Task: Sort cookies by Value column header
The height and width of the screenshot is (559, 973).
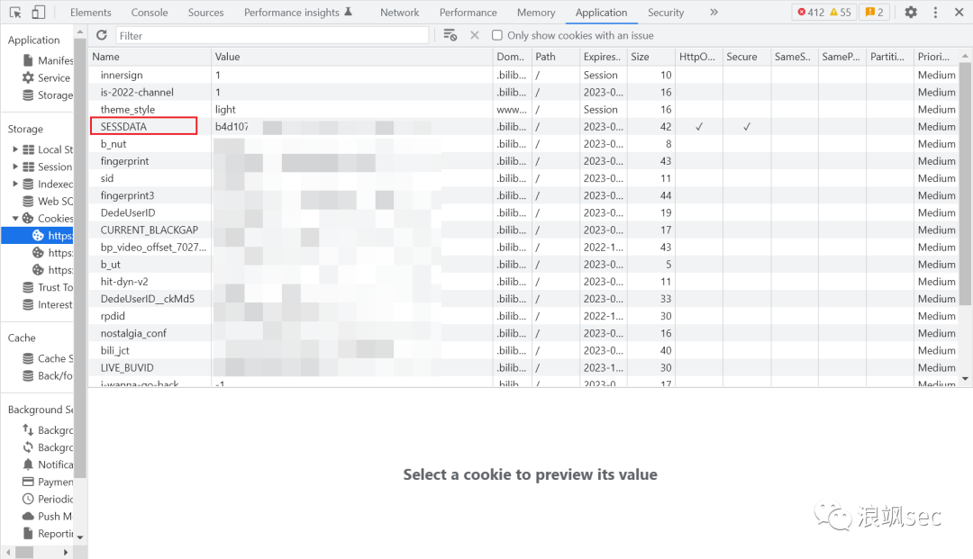Action: (x=352, y=57)
